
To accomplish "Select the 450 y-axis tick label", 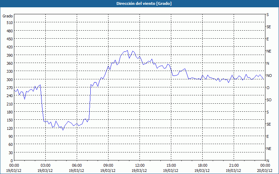I will tap(10, 39).
